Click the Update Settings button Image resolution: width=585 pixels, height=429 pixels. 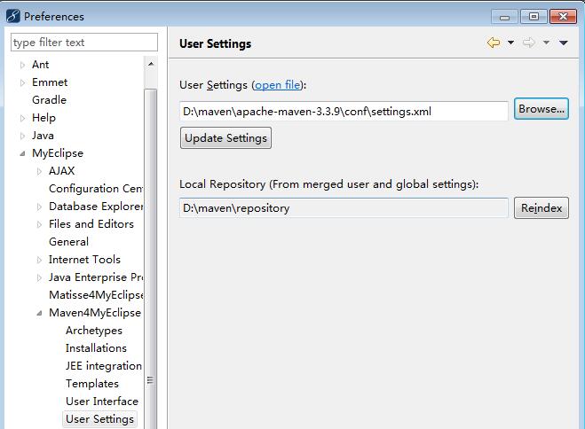[x=225, y=137]
